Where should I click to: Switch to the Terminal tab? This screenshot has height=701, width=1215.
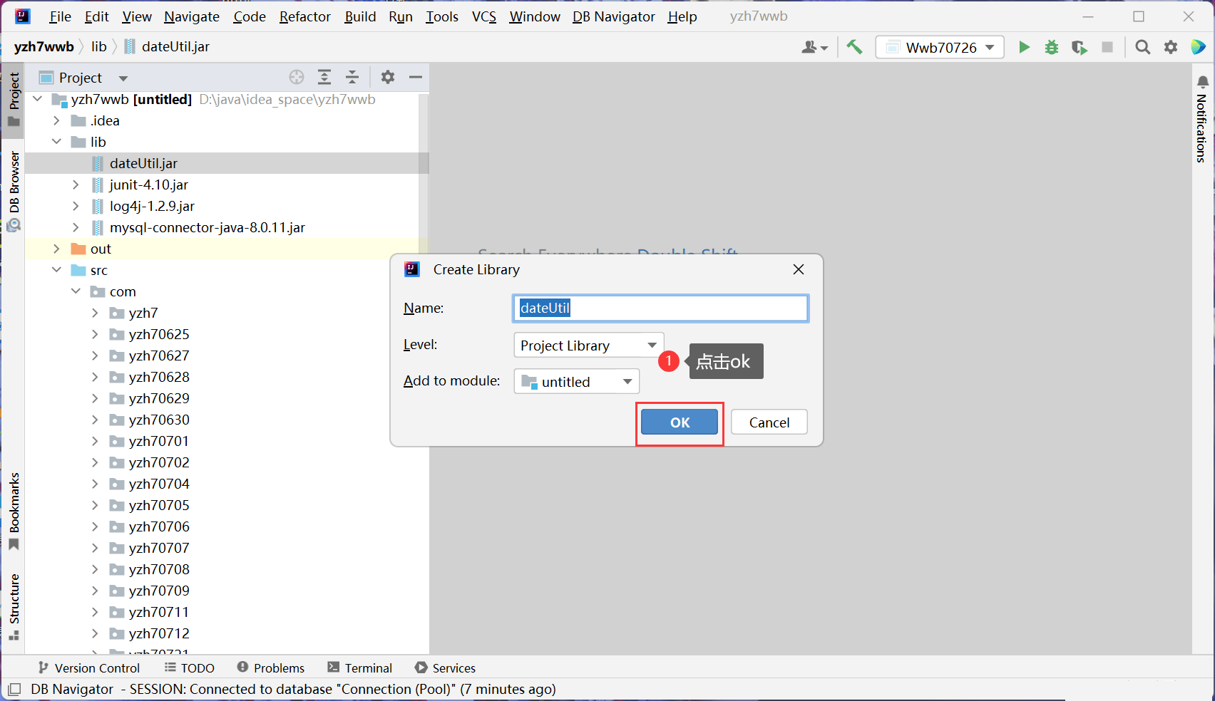pos(360,668)
